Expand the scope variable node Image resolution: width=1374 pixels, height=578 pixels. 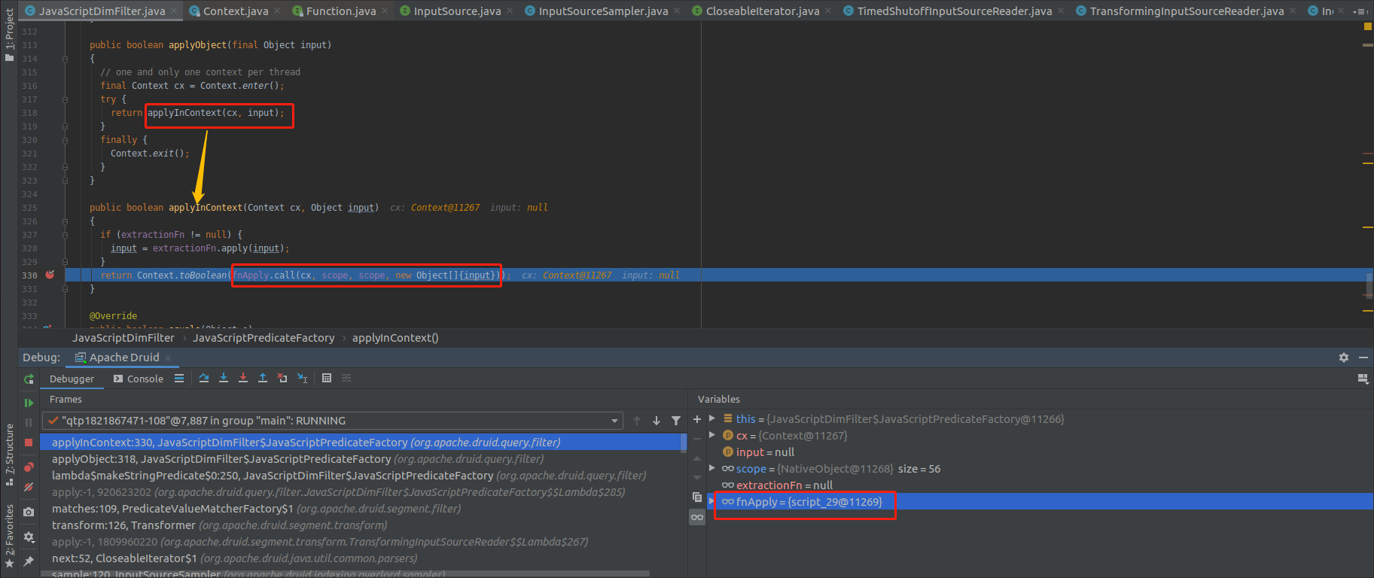click(712, 469)
